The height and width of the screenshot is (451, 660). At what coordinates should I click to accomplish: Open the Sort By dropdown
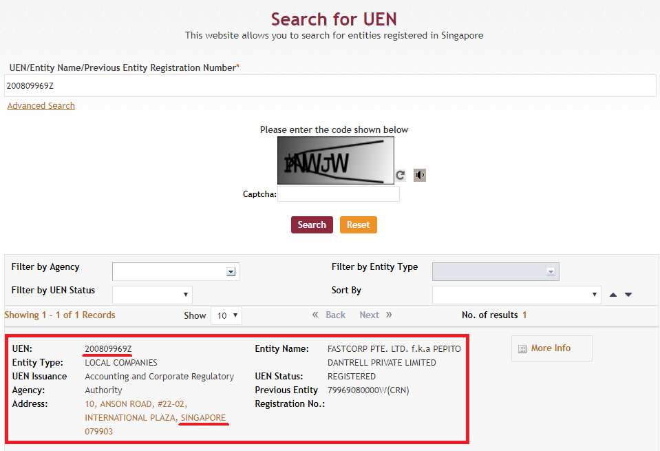[x=516, y=295]
